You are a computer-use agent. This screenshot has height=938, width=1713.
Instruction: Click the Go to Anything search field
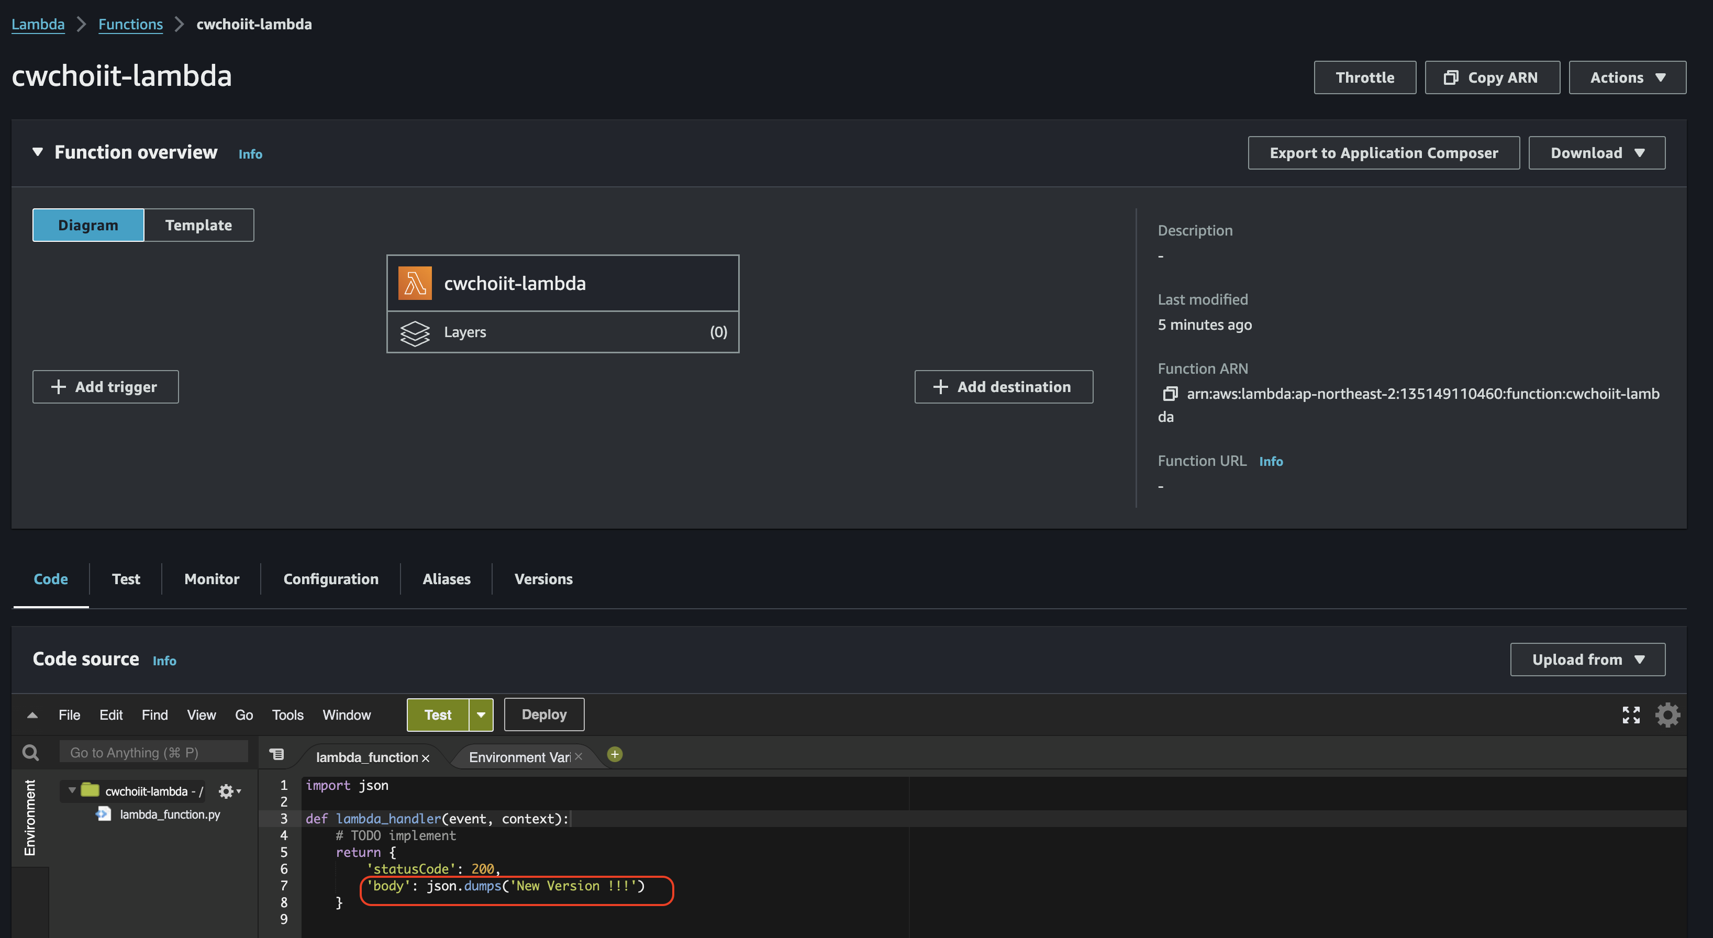(x=153, y=753)
